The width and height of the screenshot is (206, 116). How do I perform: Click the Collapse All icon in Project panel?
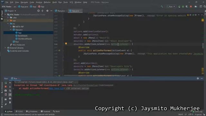coord(42,11)
